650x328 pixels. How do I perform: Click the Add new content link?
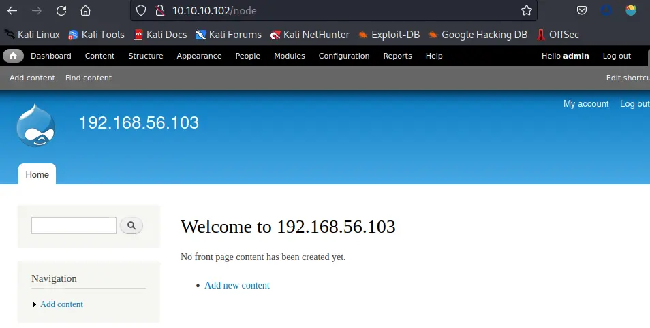coord(236,285)
